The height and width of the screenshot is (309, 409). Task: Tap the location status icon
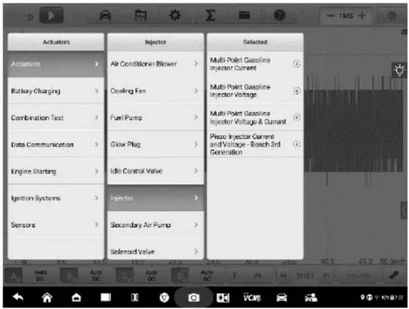(x=362, y=297)
